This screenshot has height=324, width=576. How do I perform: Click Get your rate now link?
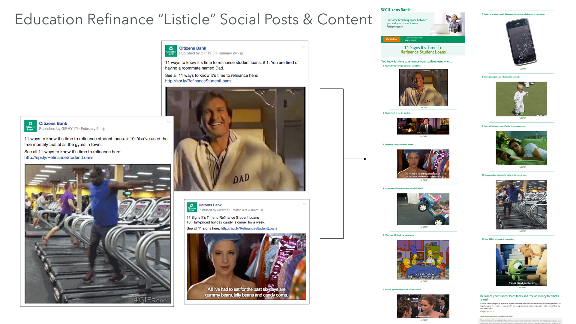pos(487,312)
